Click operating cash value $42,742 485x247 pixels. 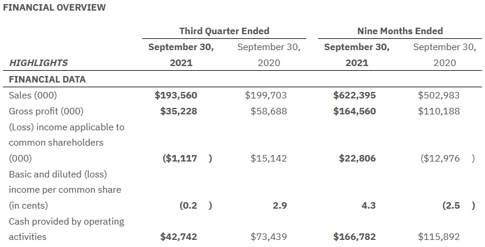tap(179, 237)
